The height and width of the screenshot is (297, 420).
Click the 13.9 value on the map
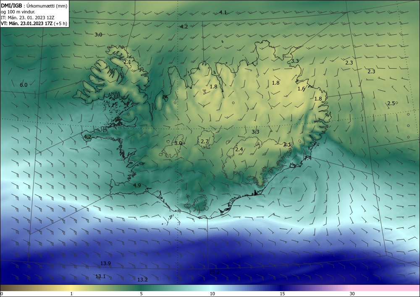point(105,263)
